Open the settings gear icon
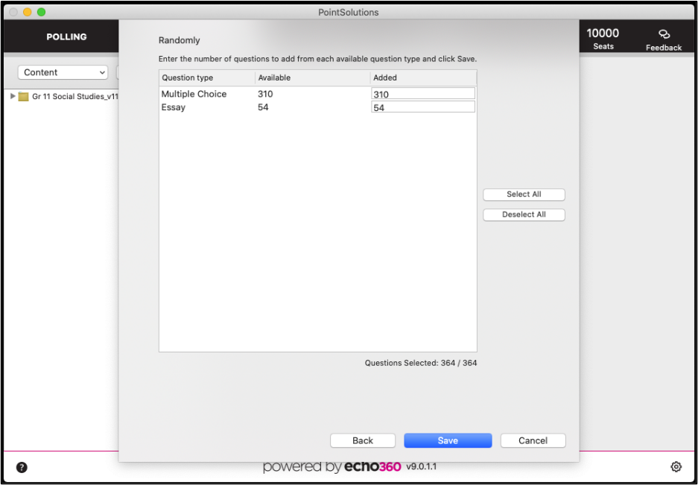698x485 pixels. (676, 466)
